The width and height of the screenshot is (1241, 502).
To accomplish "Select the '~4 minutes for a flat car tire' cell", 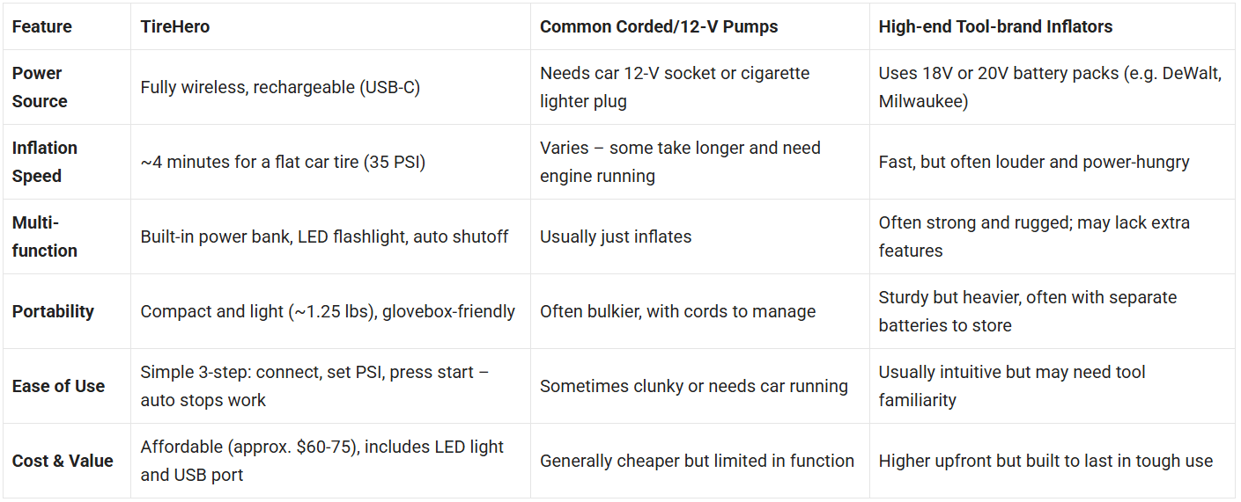I will 283,162.
